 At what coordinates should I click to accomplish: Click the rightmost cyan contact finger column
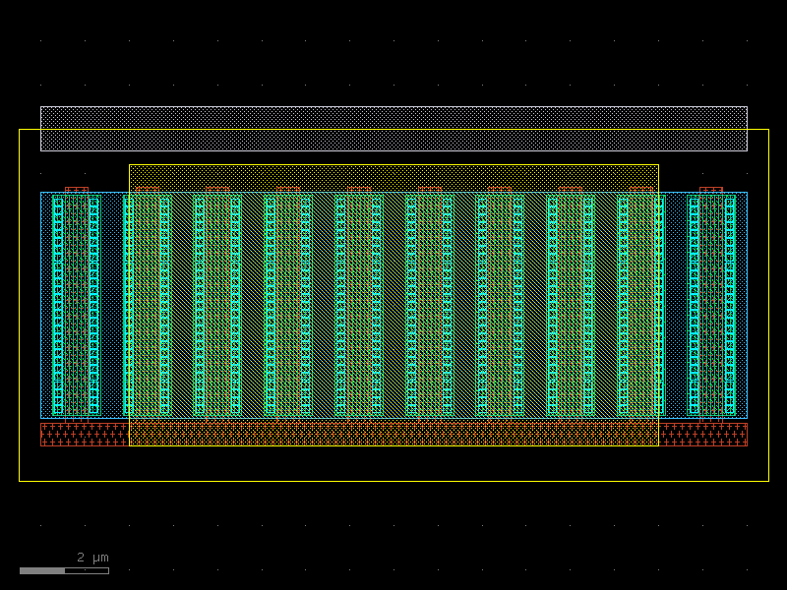[x=711, y=305]
